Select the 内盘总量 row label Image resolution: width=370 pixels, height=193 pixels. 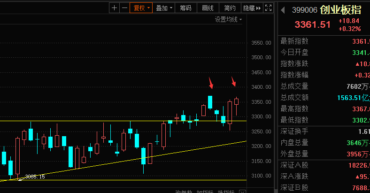point(294,142)
